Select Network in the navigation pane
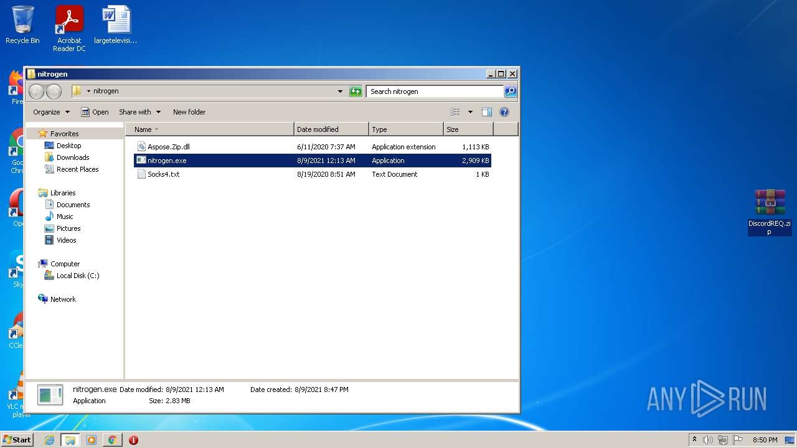Screen dimensions: 797x448 point(63,299)
